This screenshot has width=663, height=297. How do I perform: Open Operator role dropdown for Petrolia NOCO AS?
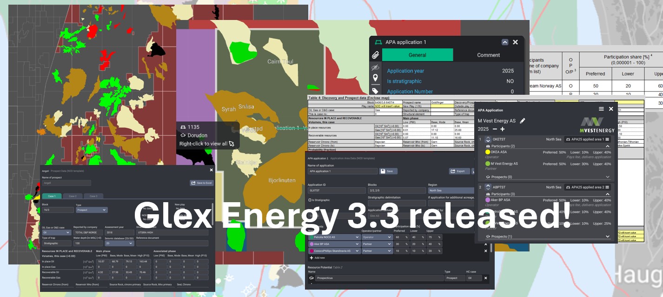[377, 237]
